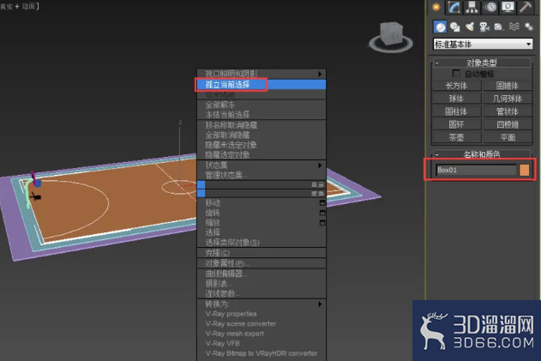Image resolution: width=541 pixels, height=361 pixels.
Task: Choose 隐藏选定对象 menu entry
Action: pos(261,155)
